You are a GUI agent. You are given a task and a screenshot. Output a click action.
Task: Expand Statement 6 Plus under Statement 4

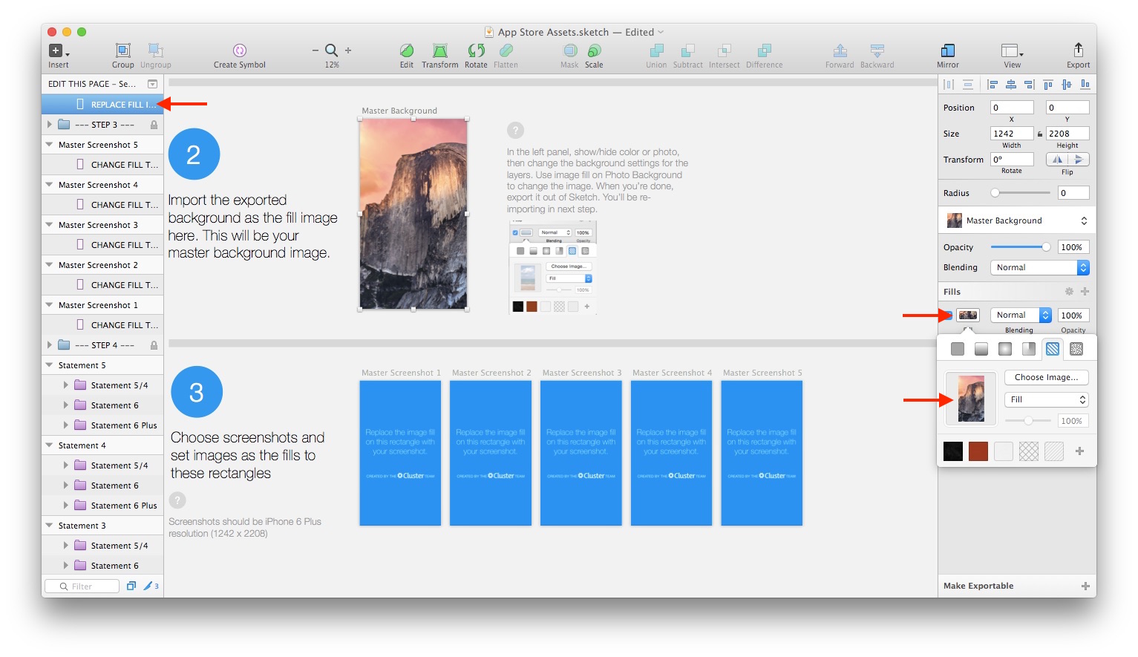click(x=65, y=506)
